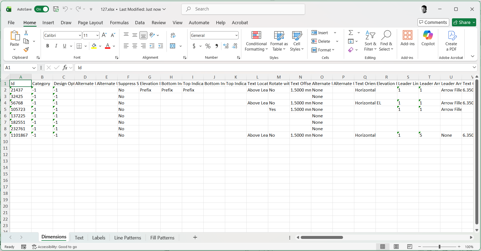Screen dimensions: 481x251
Task: Toggle Bold formatting
Action: click(48, 46)
